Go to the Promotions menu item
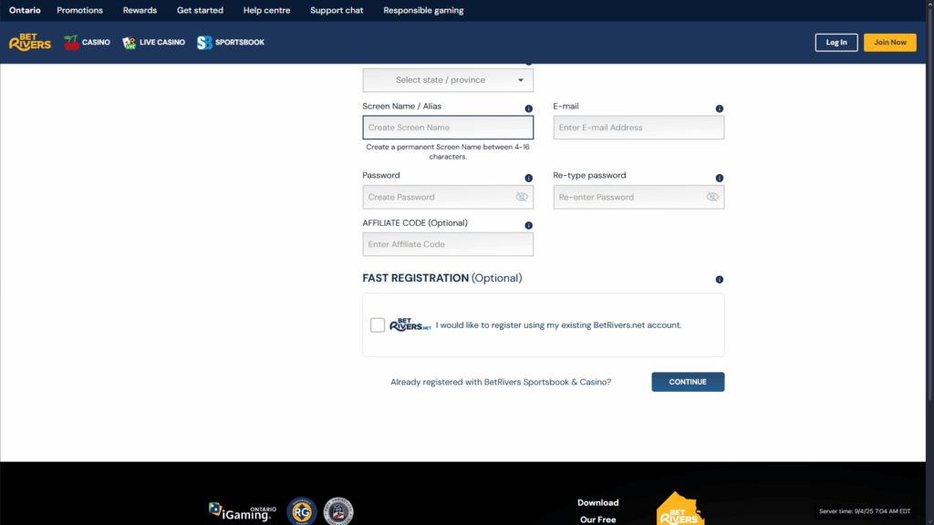The height and width of the screenshot is (525, 934). [x=79, y=10]
